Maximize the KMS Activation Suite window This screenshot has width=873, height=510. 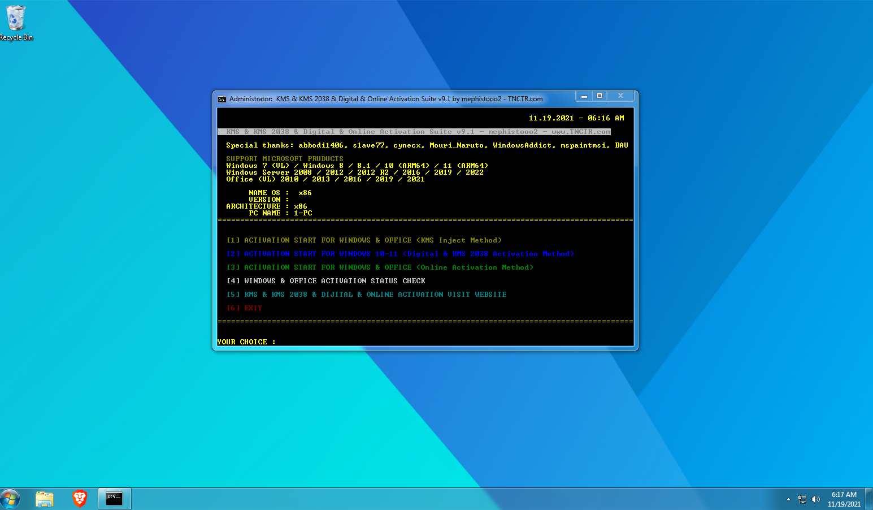600,96
